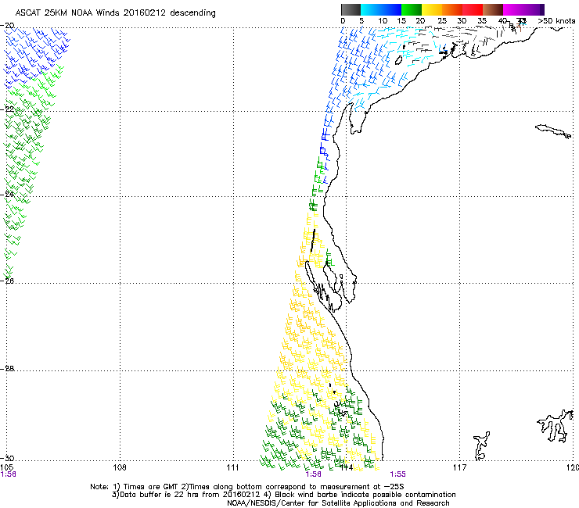Click the '-20' latitude axis label
The image size is (579, 508).
tap(7, 26)
